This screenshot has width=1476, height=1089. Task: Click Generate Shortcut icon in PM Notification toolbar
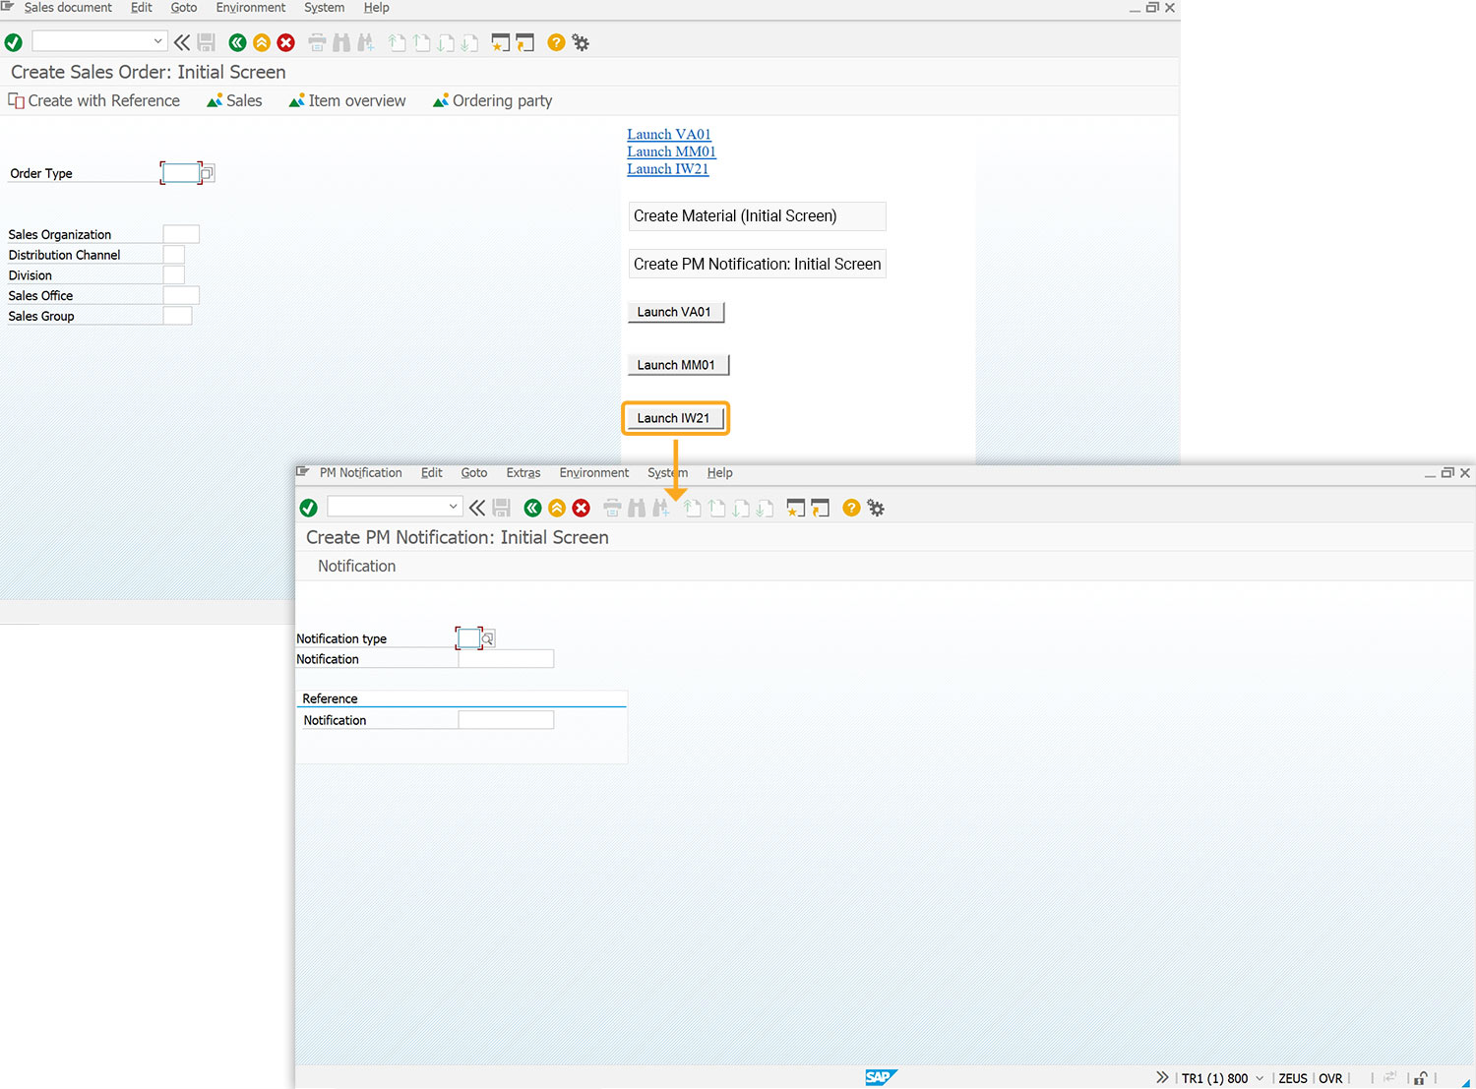tap(821, 508)
